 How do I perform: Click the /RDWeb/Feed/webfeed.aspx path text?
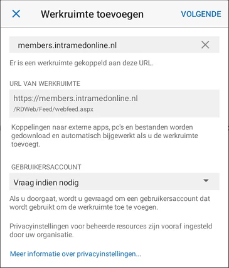point(53,109)
